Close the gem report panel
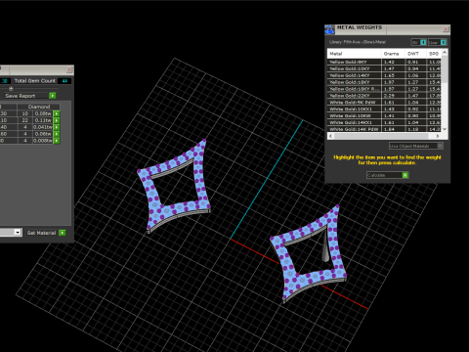This screenshot has width=469, height=352. (69, 69)
